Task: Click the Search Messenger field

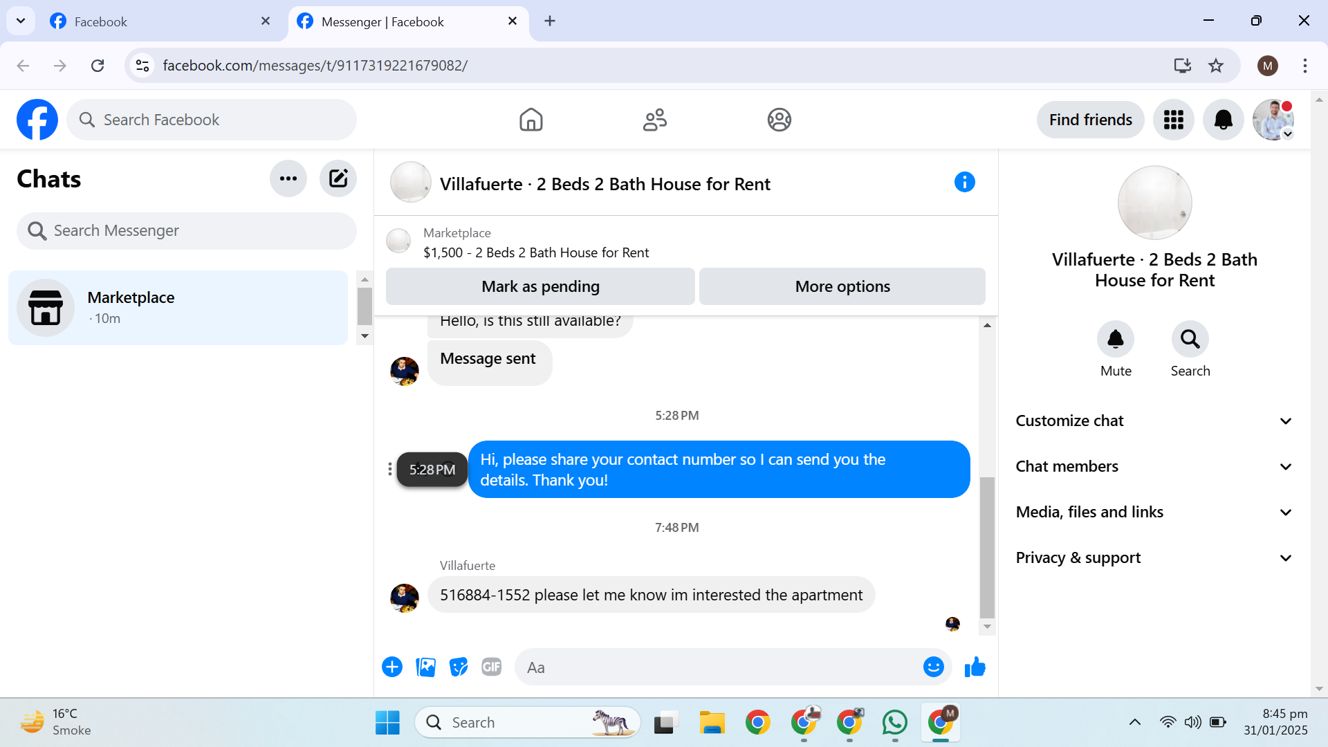Action: coord(187,231)
